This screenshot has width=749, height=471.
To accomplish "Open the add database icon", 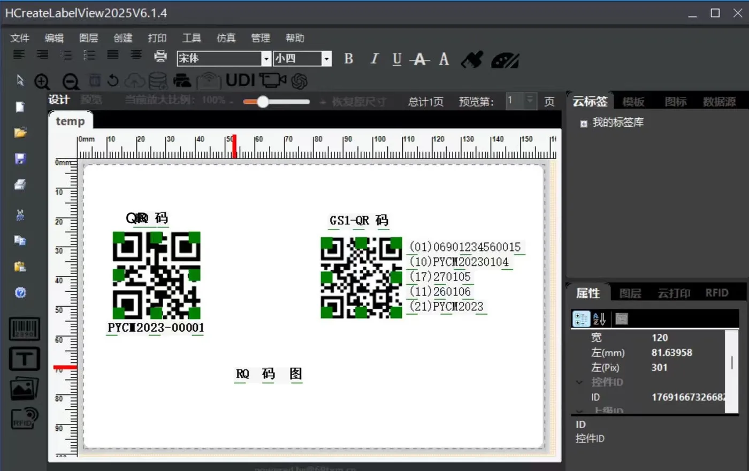I will (x=158, y=81).
